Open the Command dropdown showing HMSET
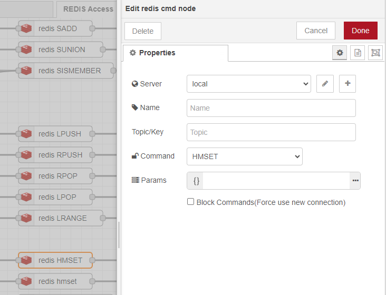 (245, 156)
